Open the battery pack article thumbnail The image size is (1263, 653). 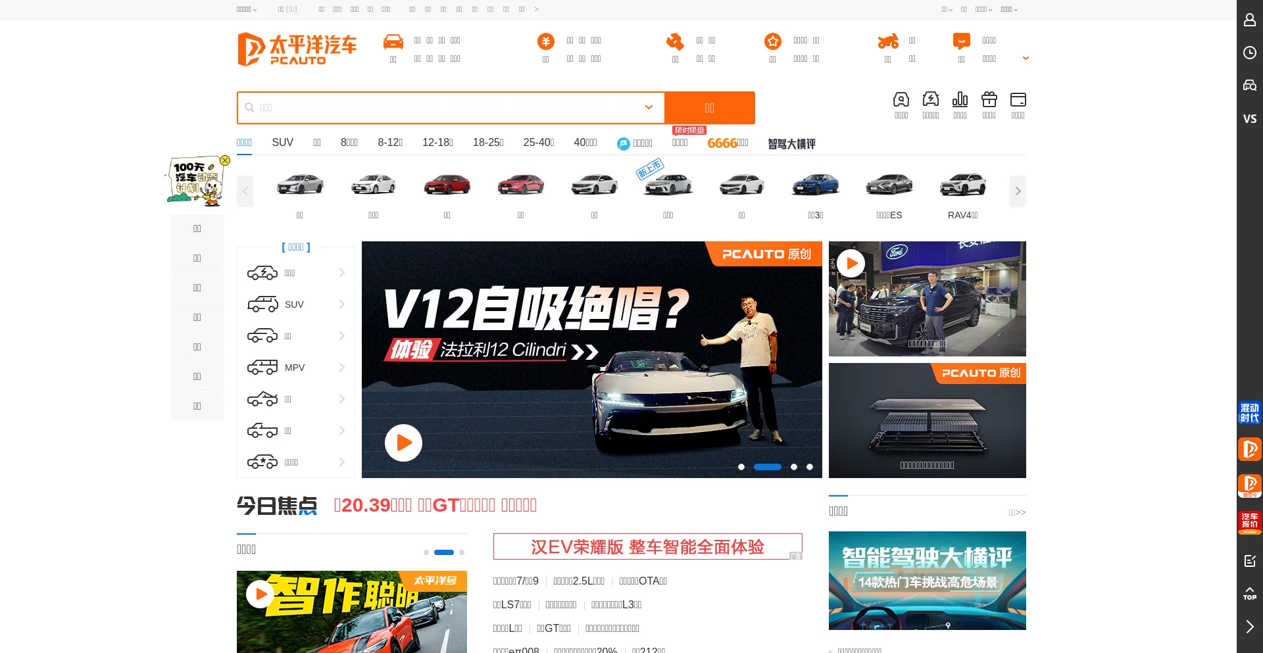click(928, 420)
